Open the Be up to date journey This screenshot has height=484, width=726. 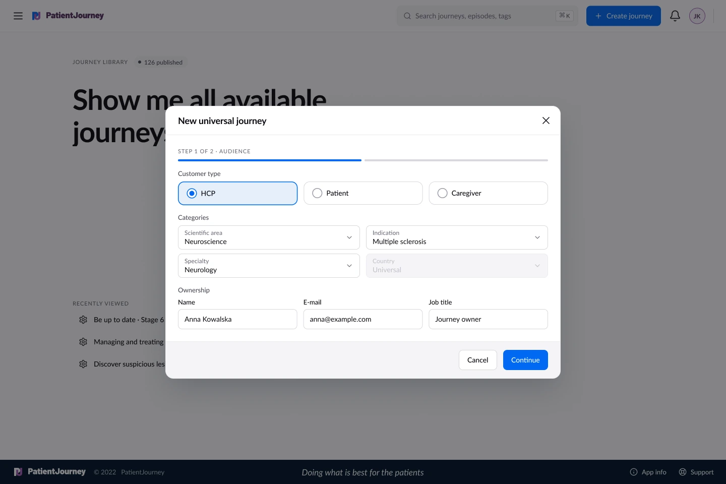[129, 320]
